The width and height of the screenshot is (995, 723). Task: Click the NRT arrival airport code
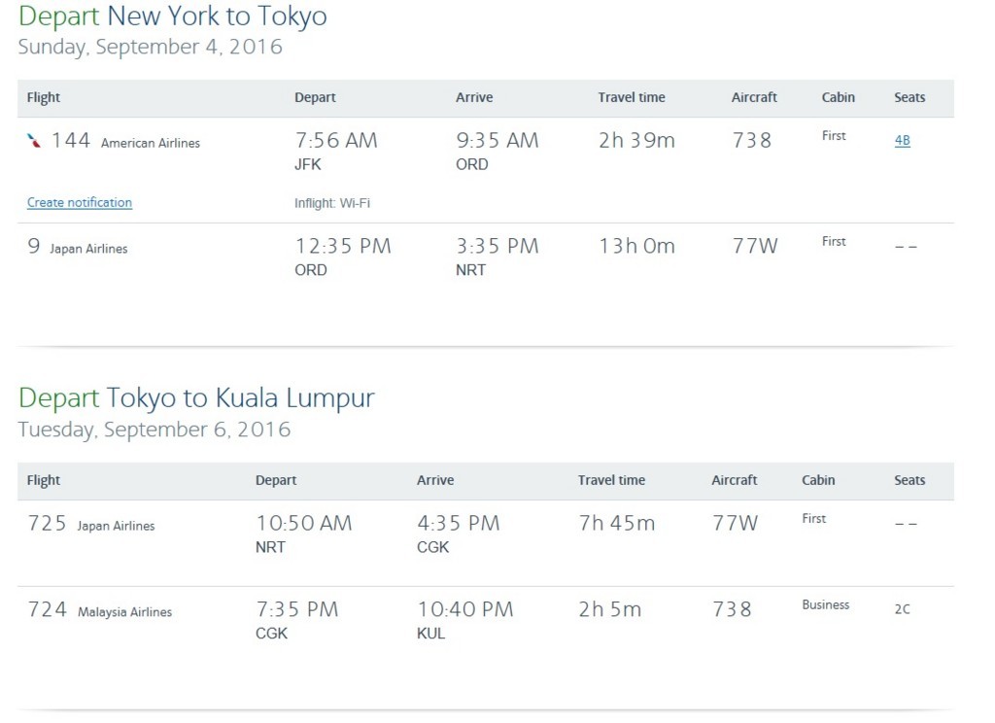click(x=471, y=270)
